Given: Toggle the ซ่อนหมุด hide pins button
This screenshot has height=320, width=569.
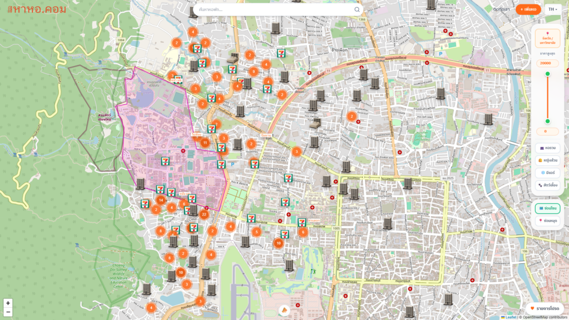Looking at the screenshot, I should 547,221.
